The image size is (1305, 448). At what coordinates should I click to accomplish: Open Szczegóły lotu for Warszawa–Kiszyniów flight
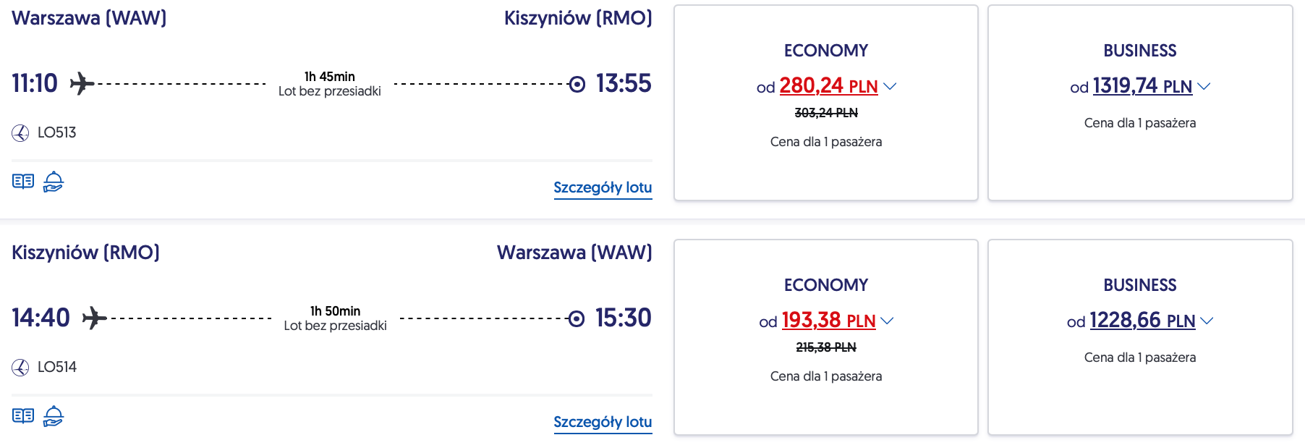click(603, 187)
